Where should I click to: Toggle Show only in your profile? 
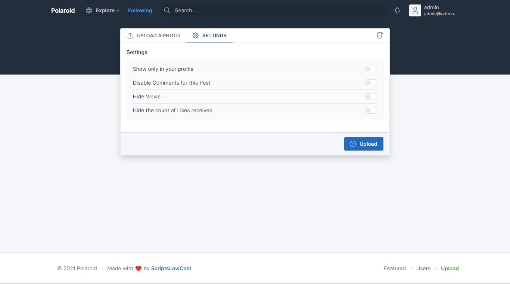point(371,69)
